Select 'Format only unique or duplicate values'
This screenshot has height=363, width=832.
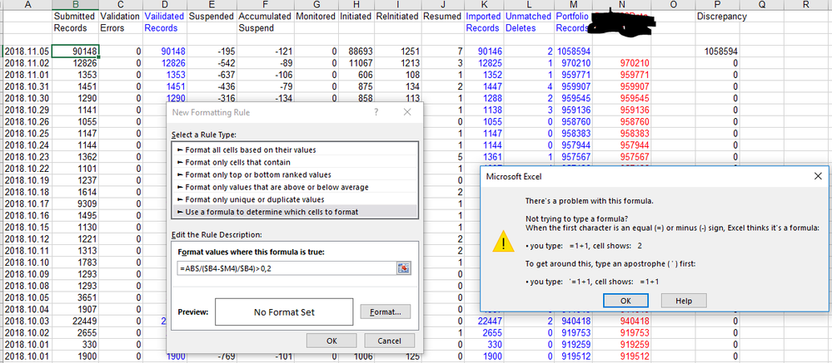(295, 199)
